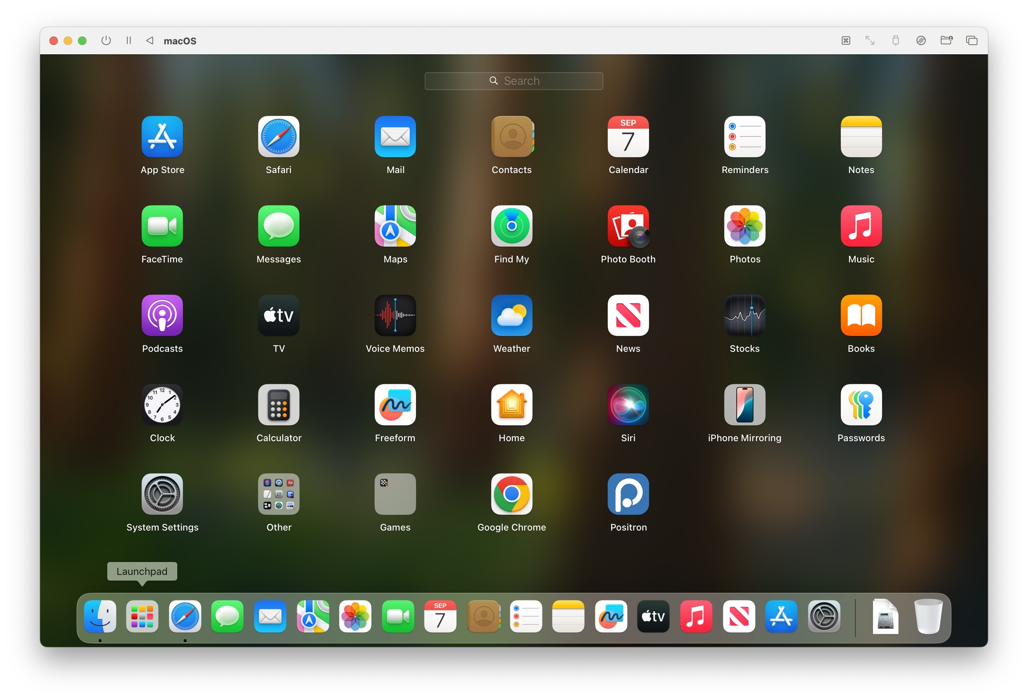The height and width of the screenshot is (700, 1028).
Task: Open Notes in Launchpad grid
Action: point(861,137)
